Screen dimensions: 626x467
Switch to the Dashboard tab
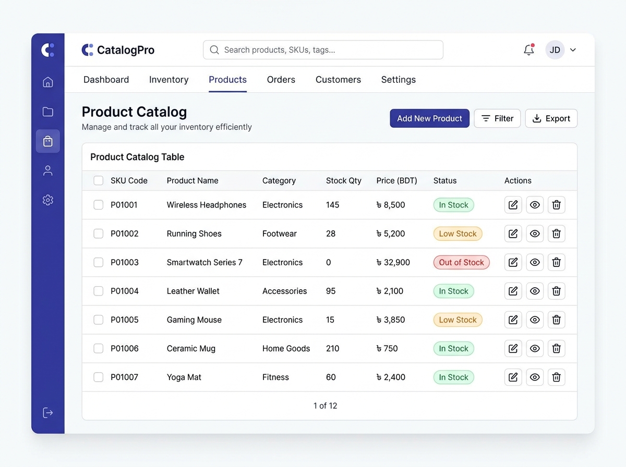point(106,80)
